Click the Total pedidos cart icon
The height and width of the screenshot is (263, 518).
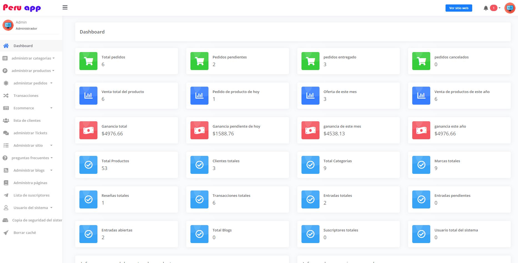[x=88, y=61]
